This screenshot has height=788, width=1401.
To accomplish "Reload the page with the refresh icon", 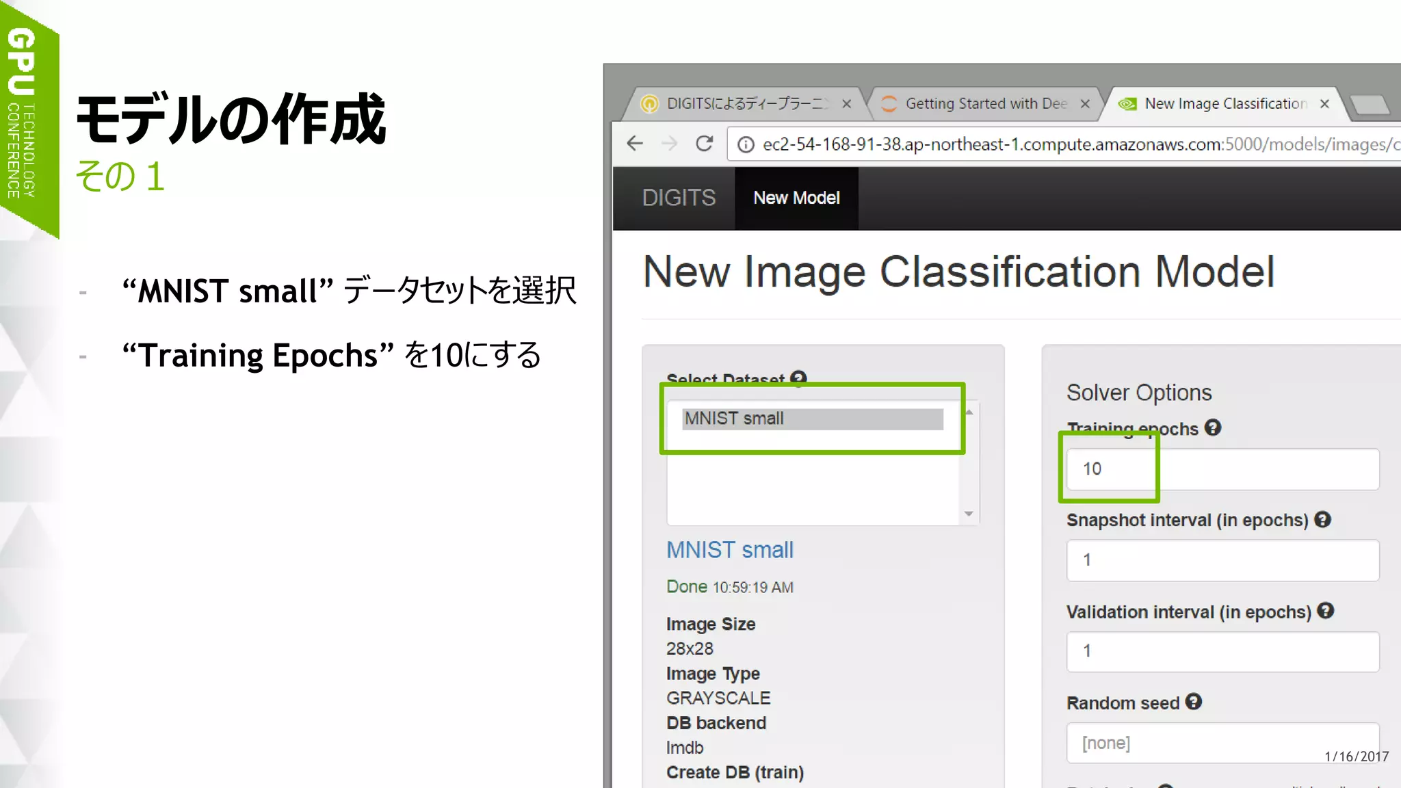I will click(x=704, y=144).
